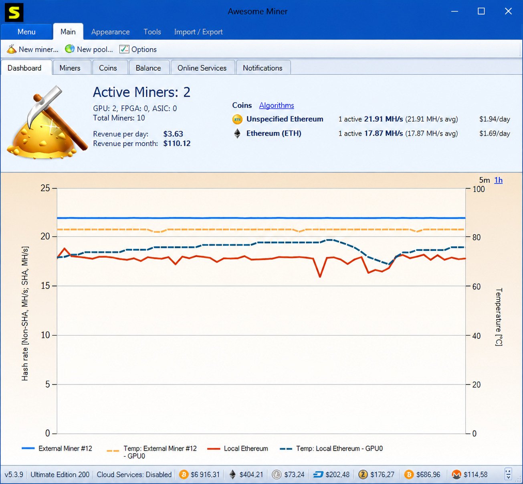Image resolution: width=523 pixels, height=484 pixels.
Task: Click the Temp: External Miner #12 legend swatch
Action: pos(113,451)
